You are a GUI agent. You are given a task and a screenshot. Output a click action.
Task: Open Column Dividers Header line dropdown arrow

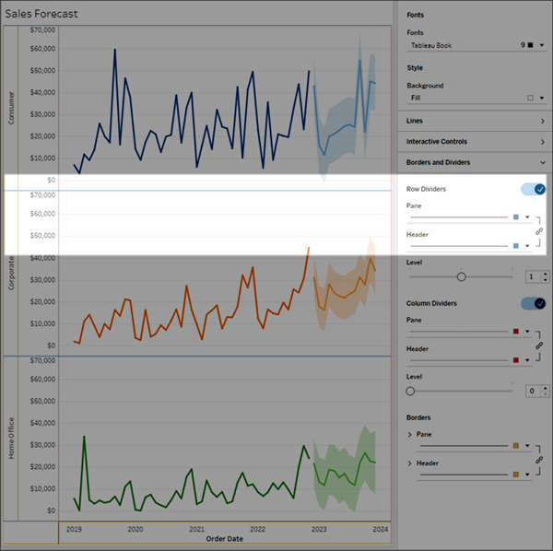click(527, 360)
